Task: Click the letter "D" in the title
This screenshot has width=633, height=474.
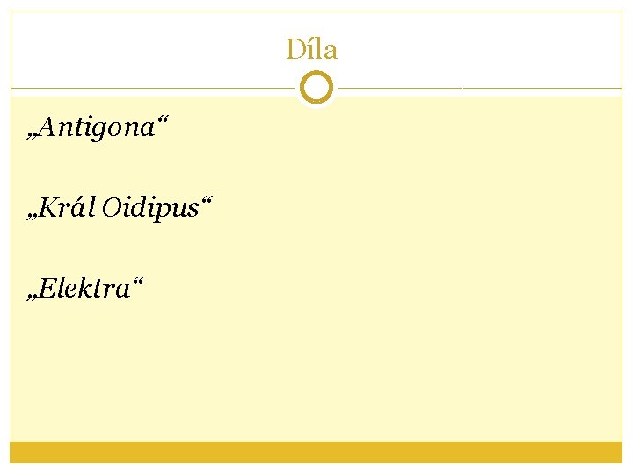Action: [x=295, y=50]
